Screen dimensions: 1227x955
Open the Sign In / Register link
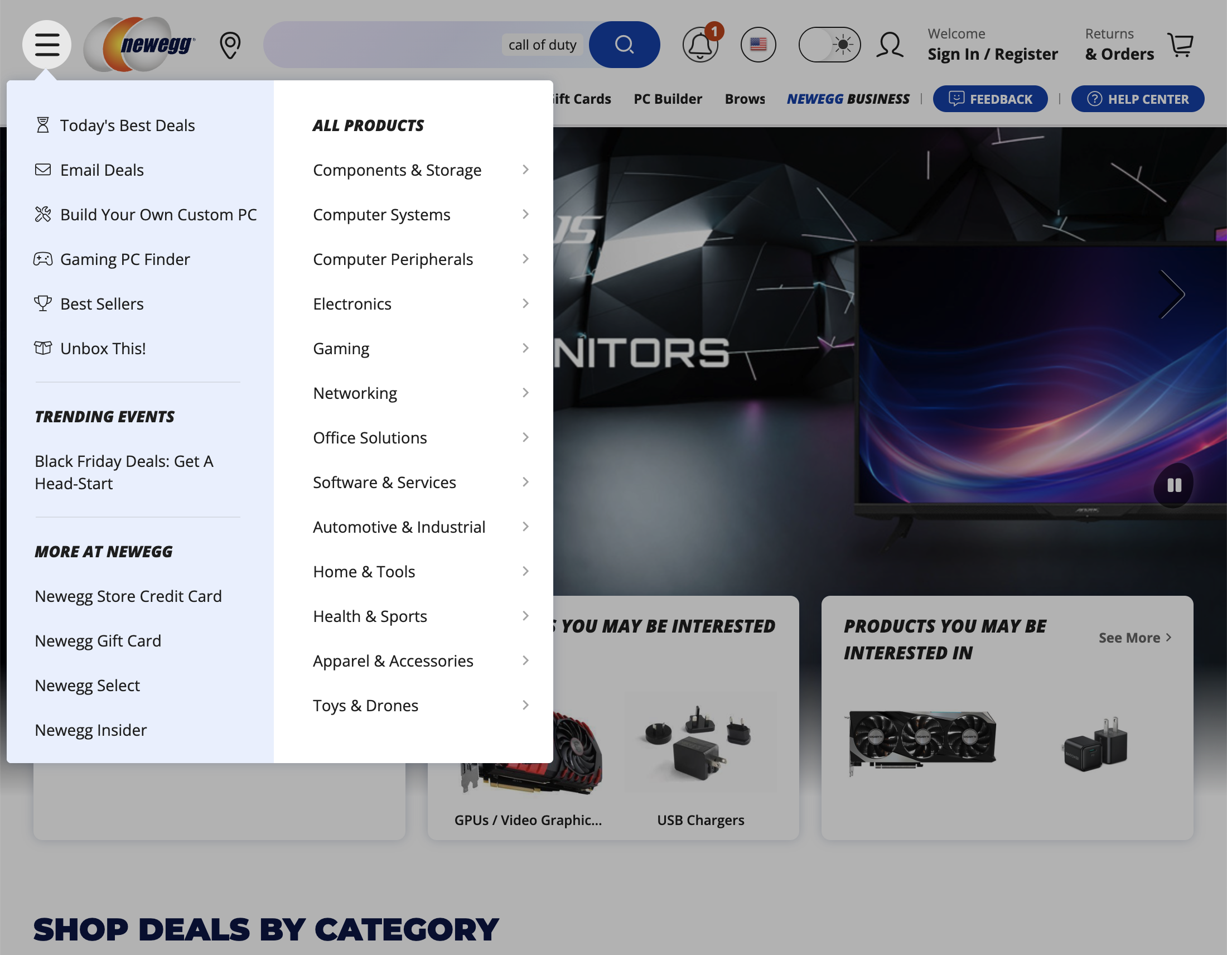[992, 54]
